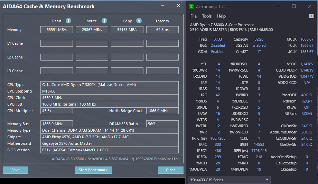Click the RttPark value RZQ/5
This screenshot has width=318, height=184.
pyautogui.click(x=307, y=113)
